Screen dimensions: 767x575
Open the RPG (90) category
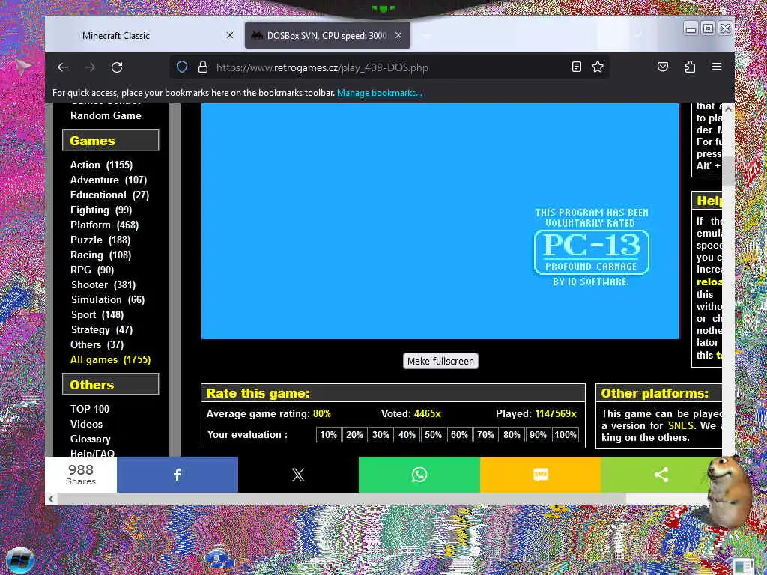click(x=92, y=270)
